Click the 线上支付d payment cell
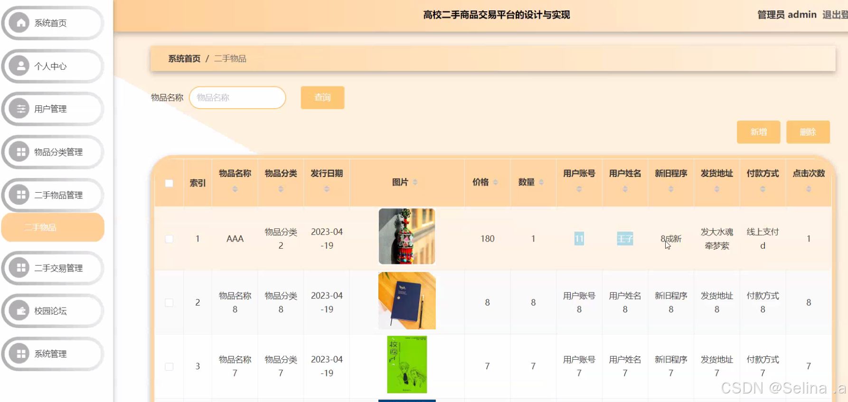 (763, 239)
